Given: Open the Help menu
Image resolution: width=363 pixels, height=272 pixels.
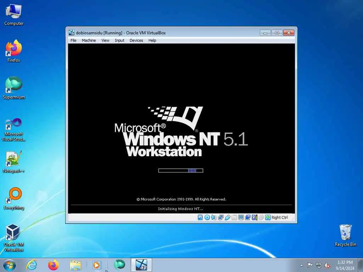Looking at the screenshot, I should (x=152, y=40).
